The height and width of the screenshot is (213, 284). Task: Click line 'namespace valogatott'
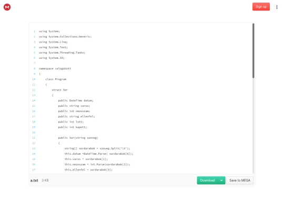tap(55, 69)
